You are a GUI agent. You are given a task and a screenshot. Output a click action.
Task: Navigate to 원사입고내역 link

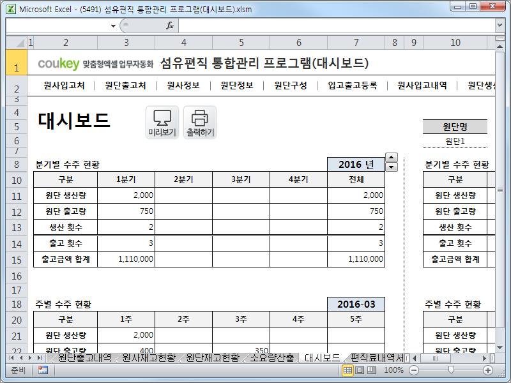point(422,86)
